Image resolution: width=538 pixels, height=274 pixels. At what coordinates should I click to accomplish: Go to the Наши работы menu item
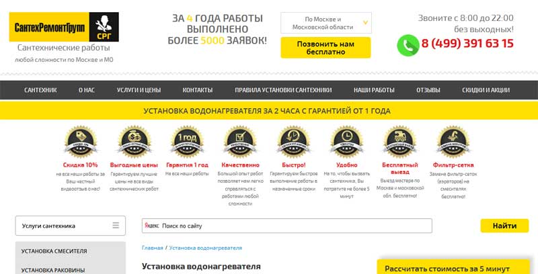click(x=374, y=90)
